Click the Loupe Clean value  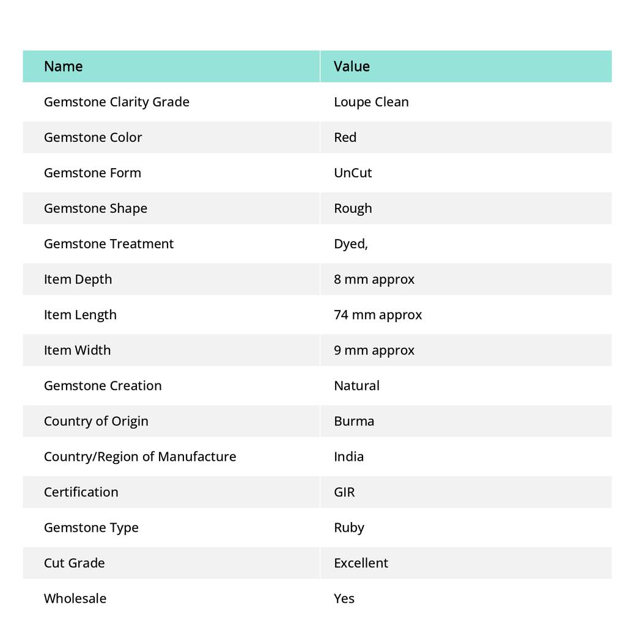click(x=371, y=101)
